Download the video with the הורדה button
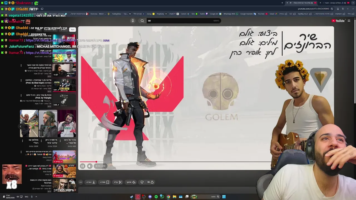The width and height of the screenshot is (356, 200). click(91, 182)
